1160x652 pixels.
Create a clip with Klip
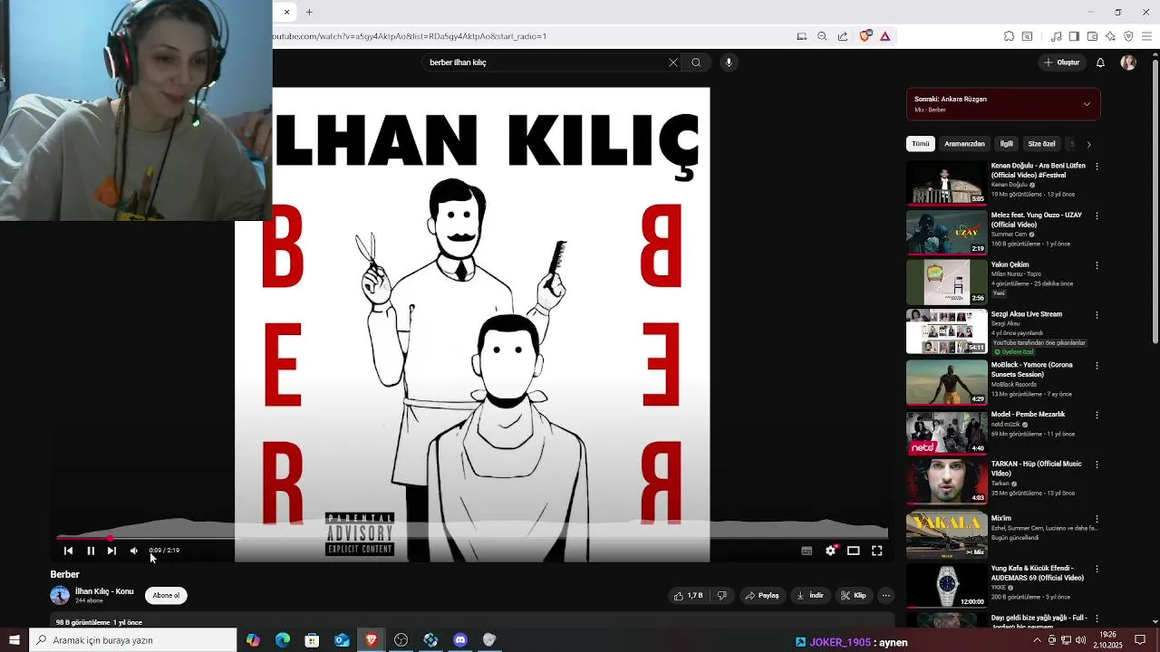point(854,596)
